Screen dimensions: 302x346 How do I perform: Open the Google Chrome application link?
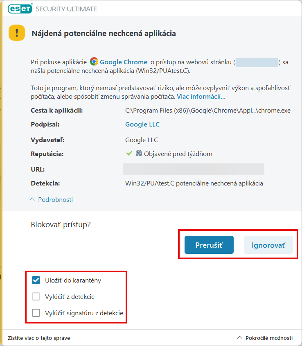pos(123,62)
